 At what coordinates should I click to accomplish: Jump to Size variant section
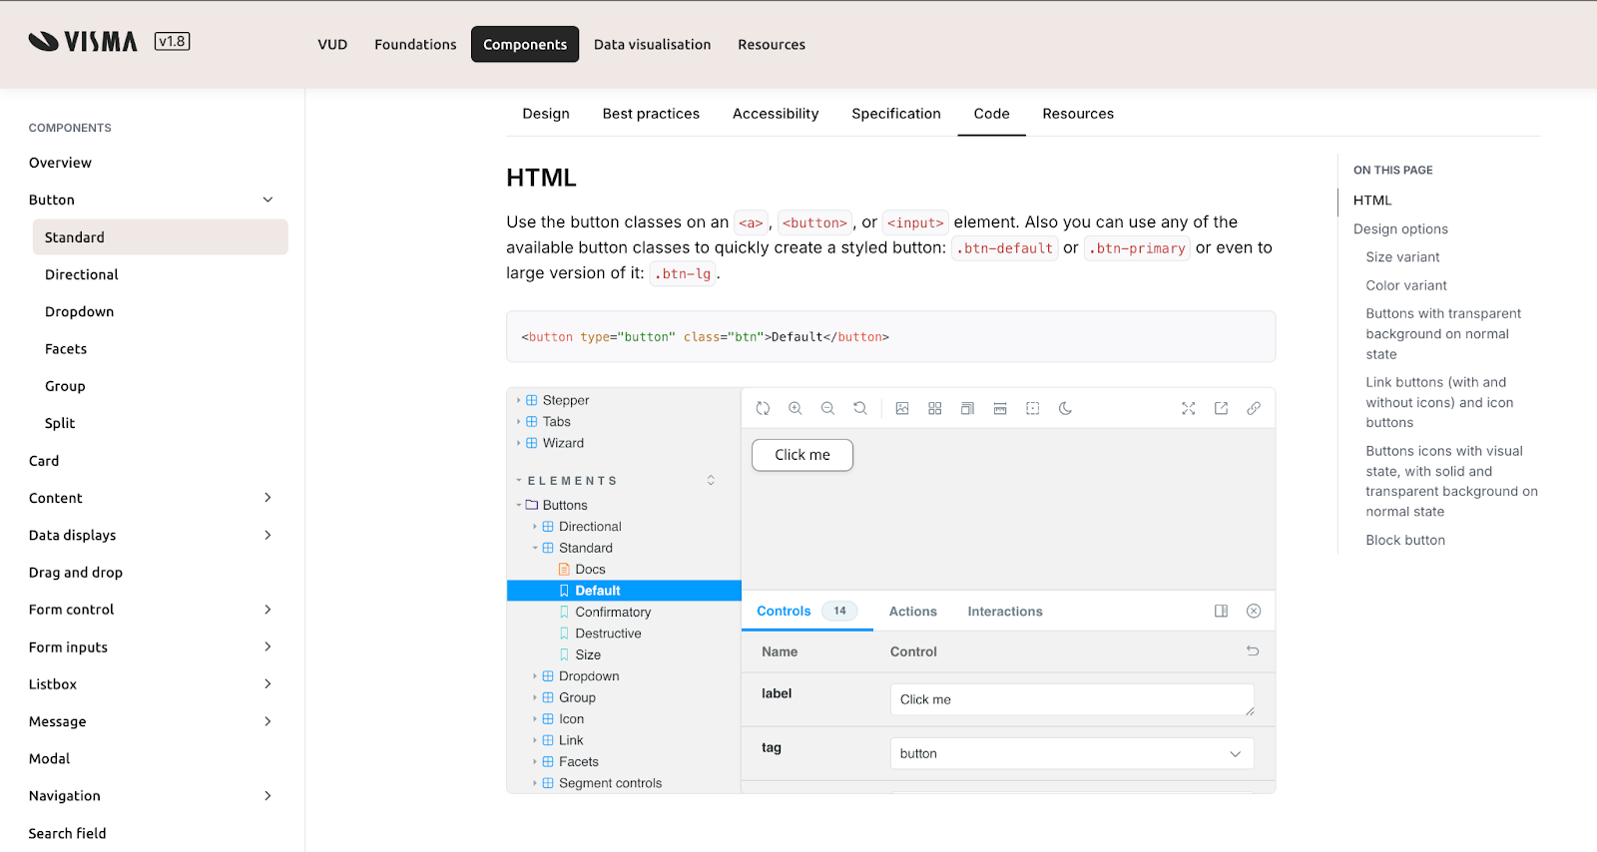1402,257
